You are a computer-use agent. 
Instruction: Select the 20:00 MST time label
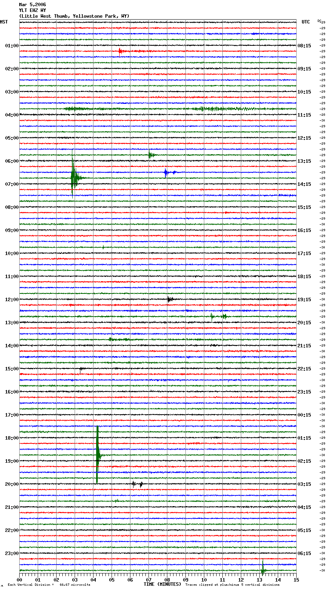[x=12, y=484]
